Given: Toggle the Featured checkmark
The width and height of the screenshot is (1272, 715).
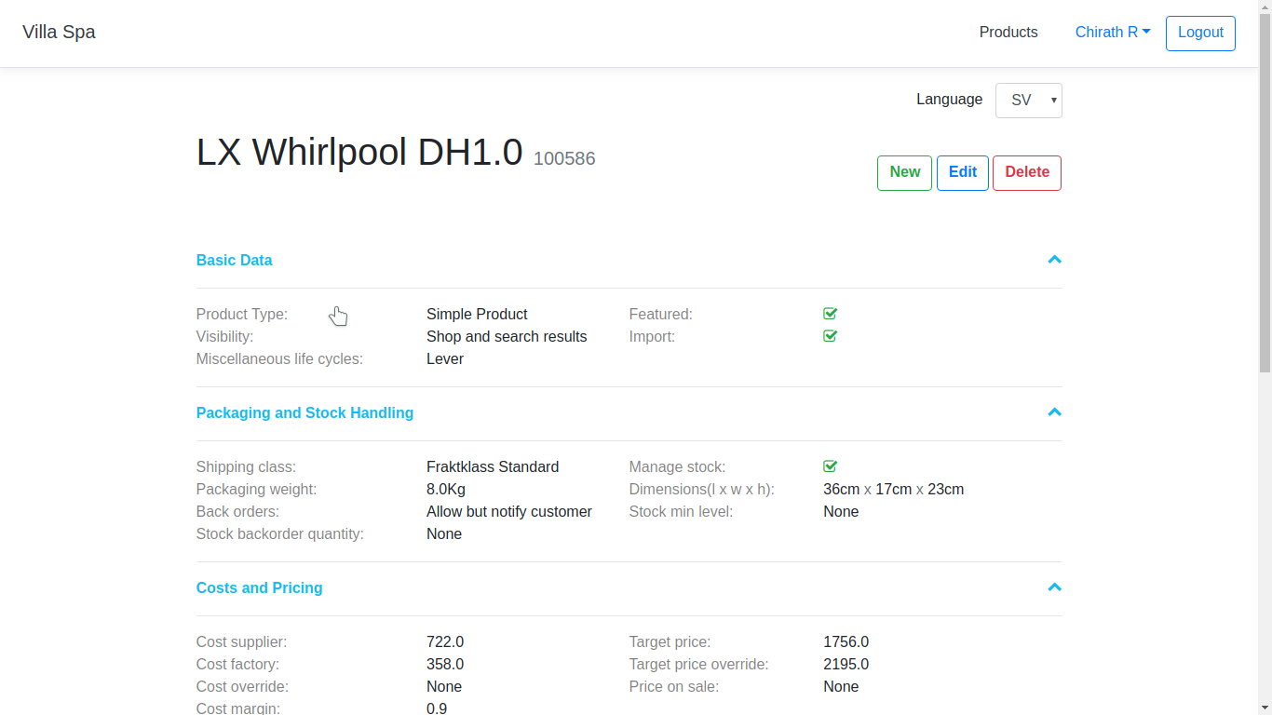Looking at the screenshot, I should point(830,314).
